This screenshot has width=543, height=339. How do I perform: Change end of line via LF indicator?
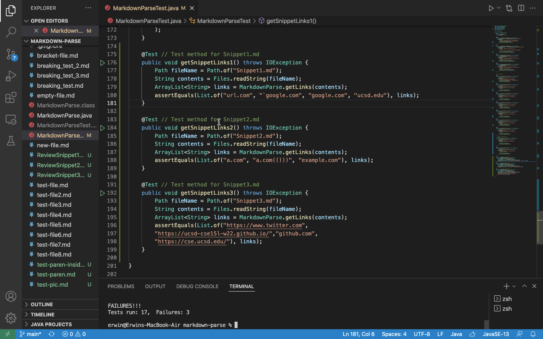[x=440, y=334]
